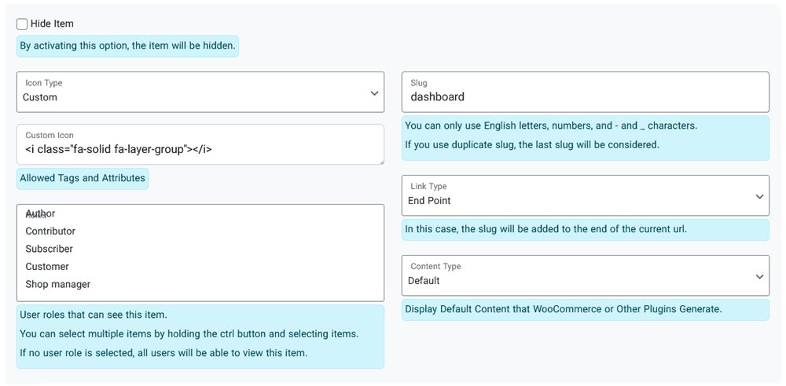Click the 'Hide Item' label text
This screenshot has height=386, width=786.
coord(52,24)
